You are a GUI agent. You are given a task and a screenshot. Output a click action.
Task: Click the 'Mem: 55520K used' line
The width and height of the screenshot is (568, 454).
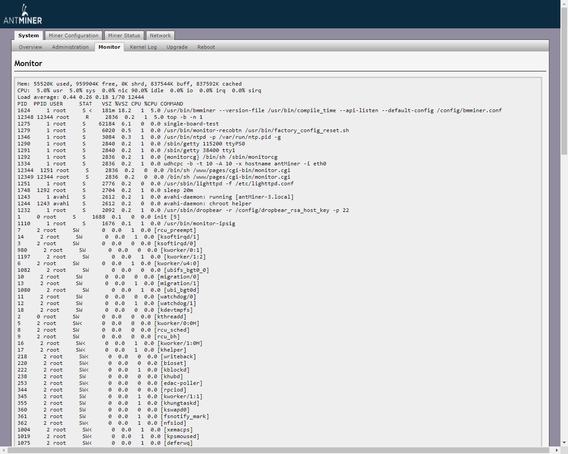coord(130,84)
